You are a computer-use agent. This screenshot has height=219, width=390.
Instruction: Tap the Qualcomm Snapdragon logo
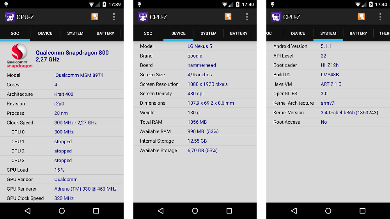click(x=19, y=56)
